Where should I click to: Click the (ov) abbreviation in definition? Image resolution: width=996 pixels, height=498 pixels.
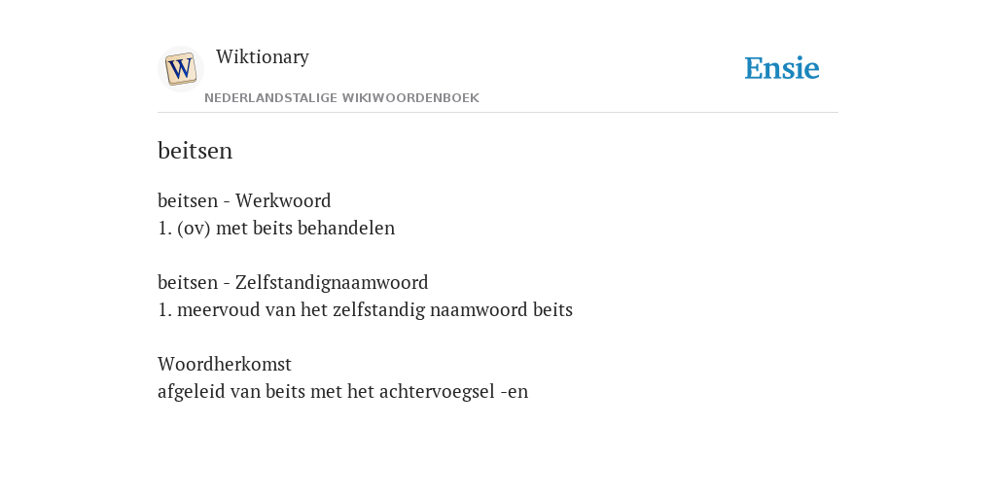point(194,228)
